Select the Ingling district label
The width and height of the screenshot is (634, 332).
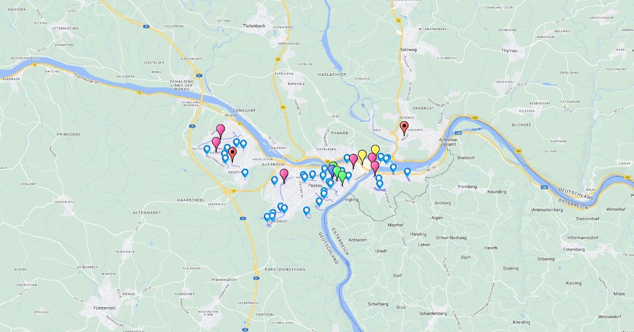tap(351, 200)
